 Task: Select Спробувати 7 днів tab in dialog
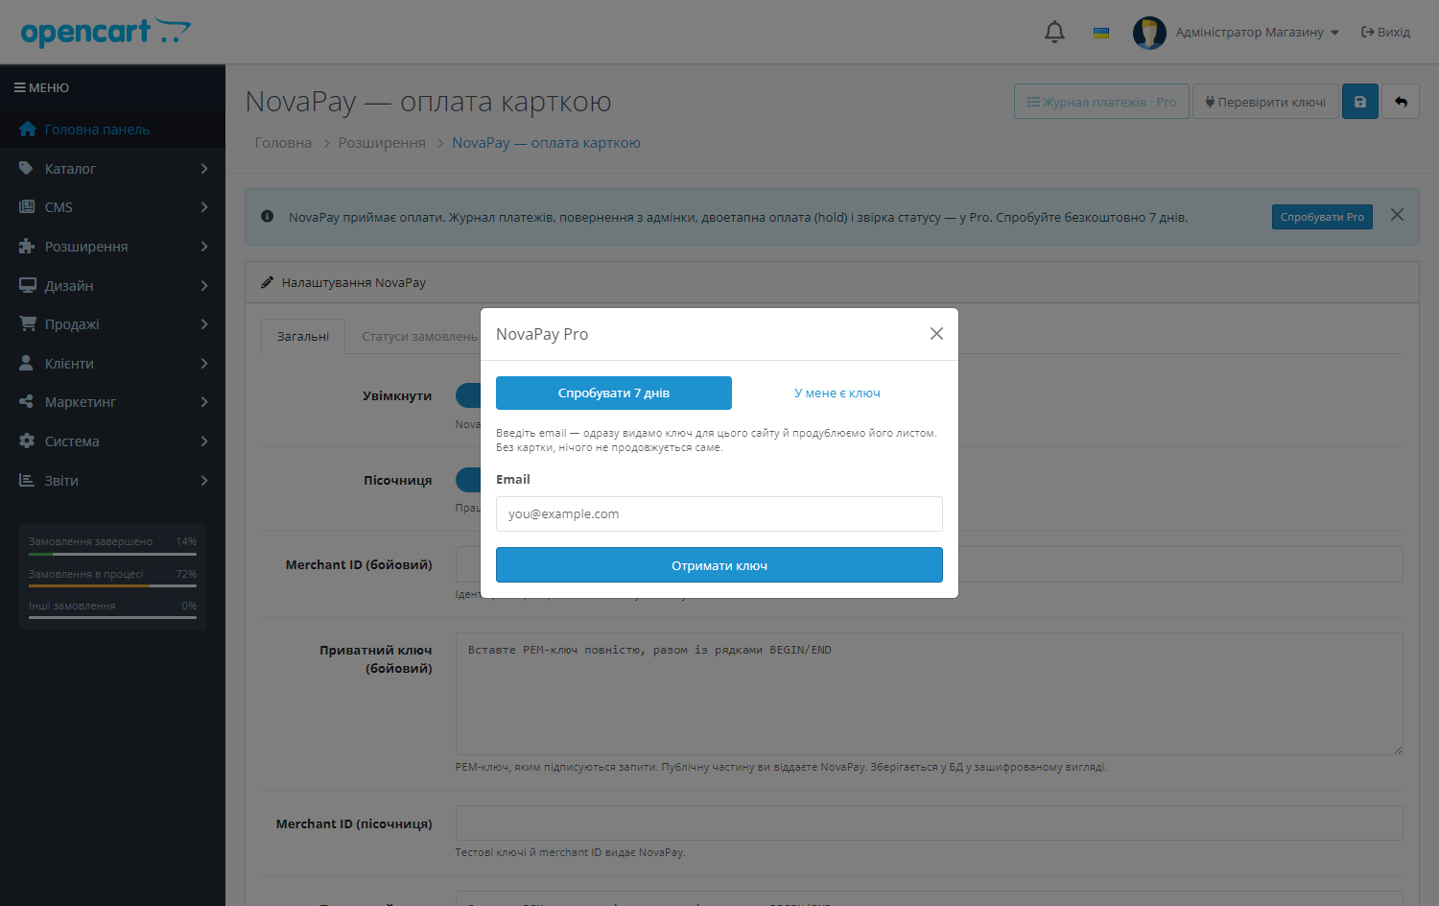614,393
